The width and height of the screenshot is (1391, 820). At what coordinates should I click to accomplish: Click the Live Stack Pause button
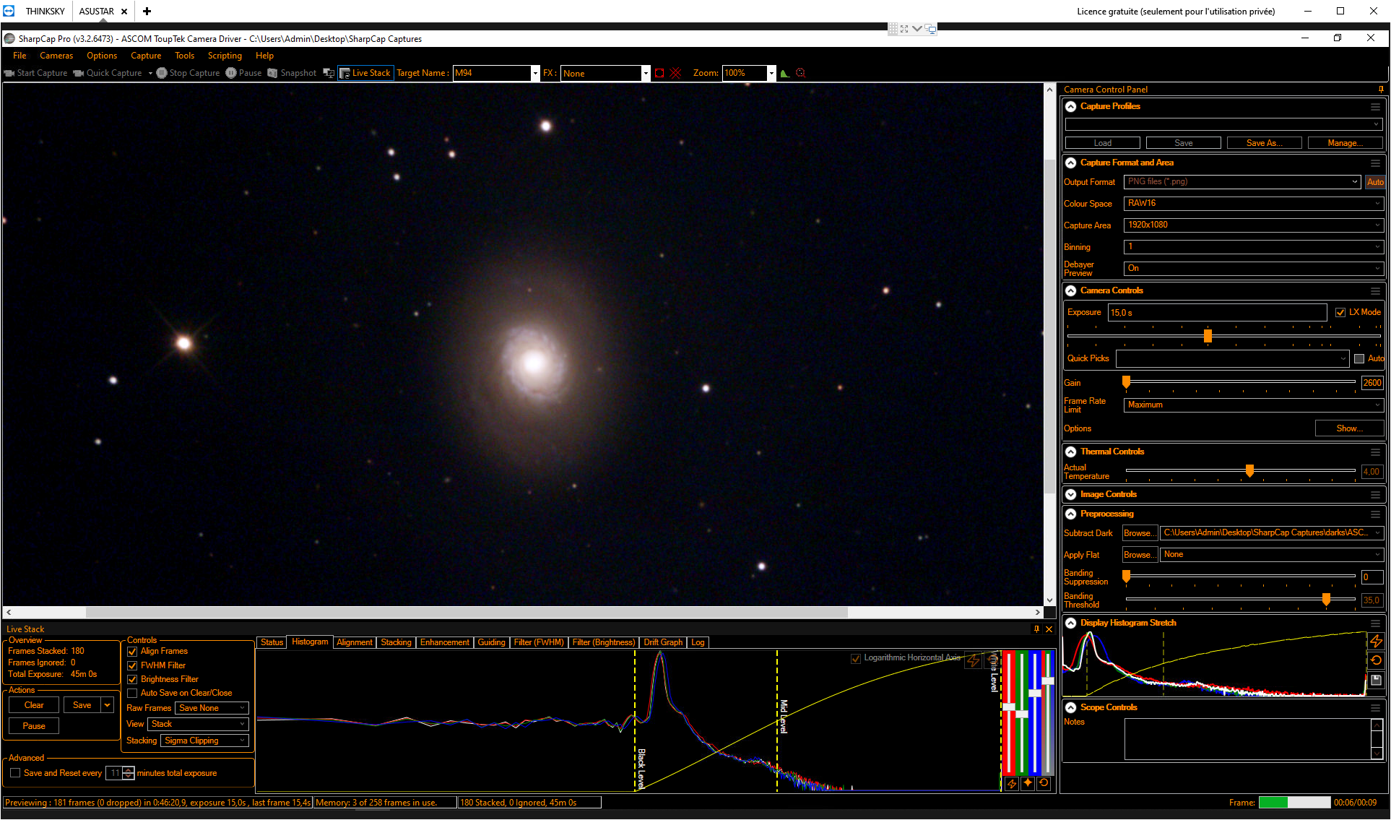pyautogui.click(x=34, y=726)
